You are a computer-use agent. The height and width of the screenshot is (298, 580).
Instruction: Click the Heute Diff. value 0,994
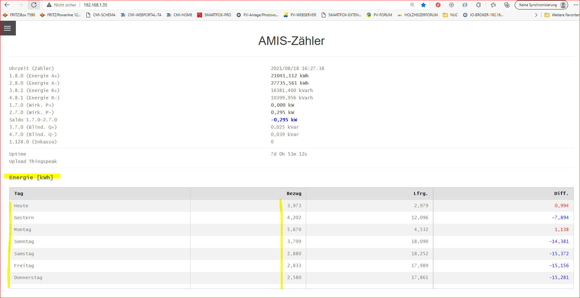(562, 206)
